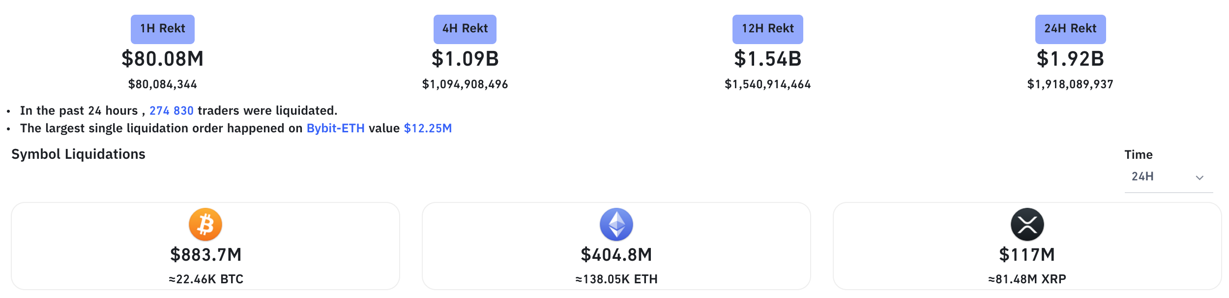Image resolution: width=1229 pixels, height=298 pixels.
Task: Select the 12H Rekt button
Action: [767, 29]
